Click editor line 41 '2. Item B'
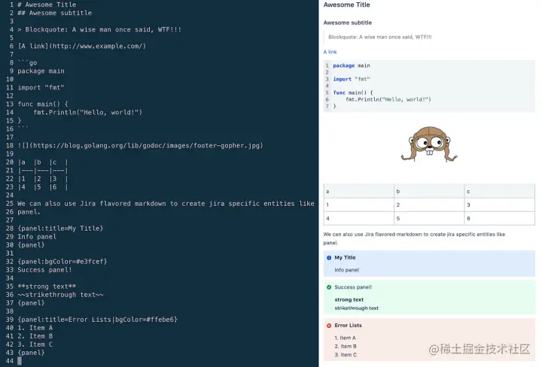This screenshot has height=367, width=542. [x=35, y=336]
